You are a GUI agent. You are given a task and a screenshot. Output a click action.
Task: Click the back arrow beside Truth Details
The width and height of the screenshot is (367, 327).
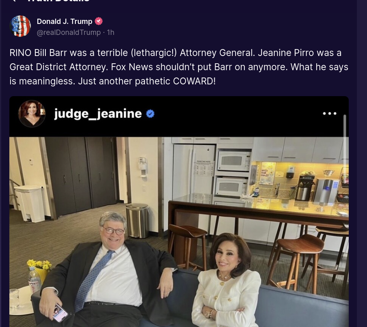tap(13, 1)
